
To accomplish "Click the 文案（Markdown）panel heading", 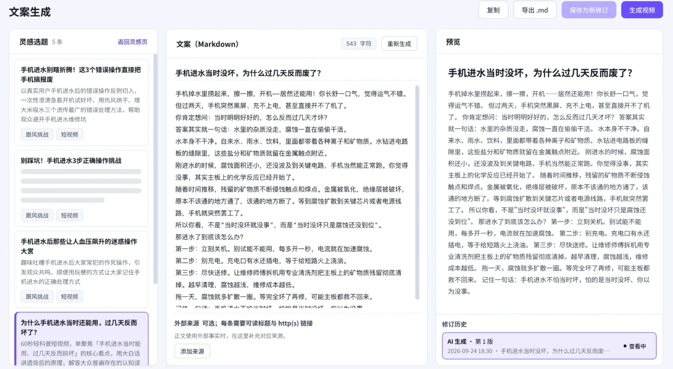I will click(x=207, y=44).
